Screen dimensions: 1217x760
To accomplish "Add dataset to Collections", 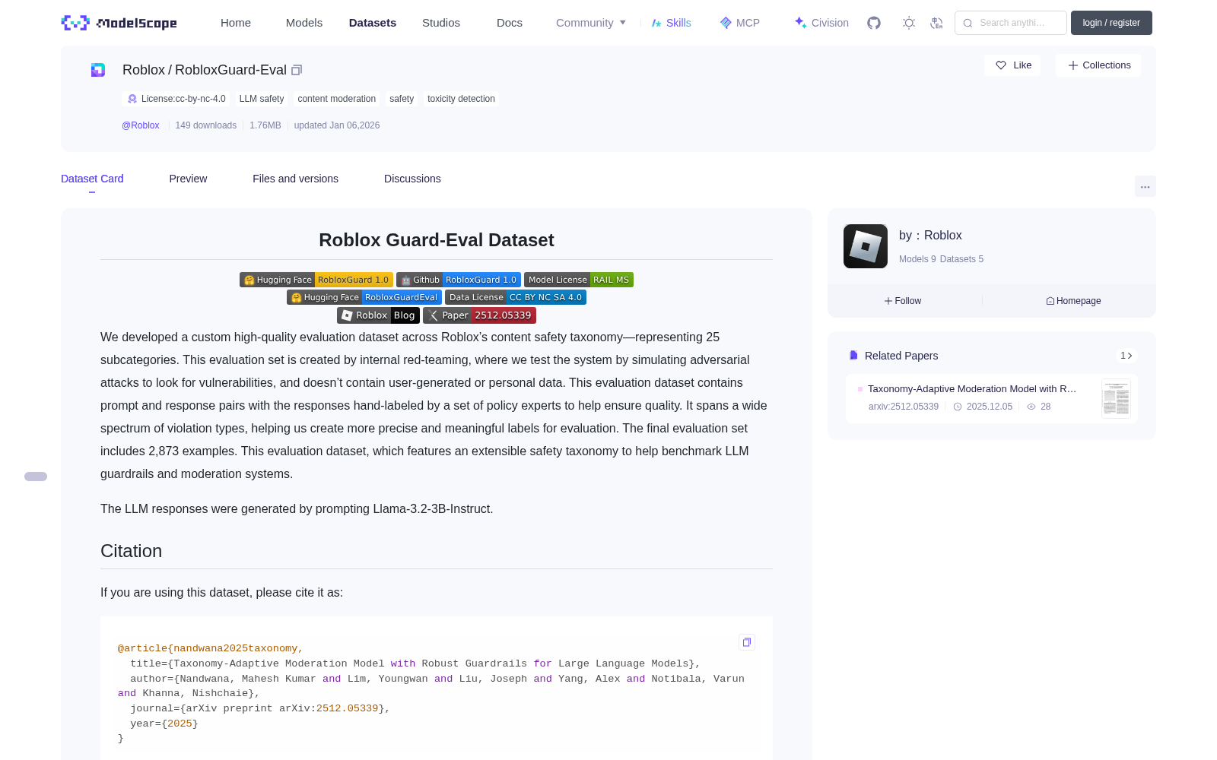I will (x=1098, y=65).
